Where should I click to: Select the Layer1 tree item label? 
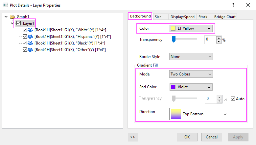(28, 23)
